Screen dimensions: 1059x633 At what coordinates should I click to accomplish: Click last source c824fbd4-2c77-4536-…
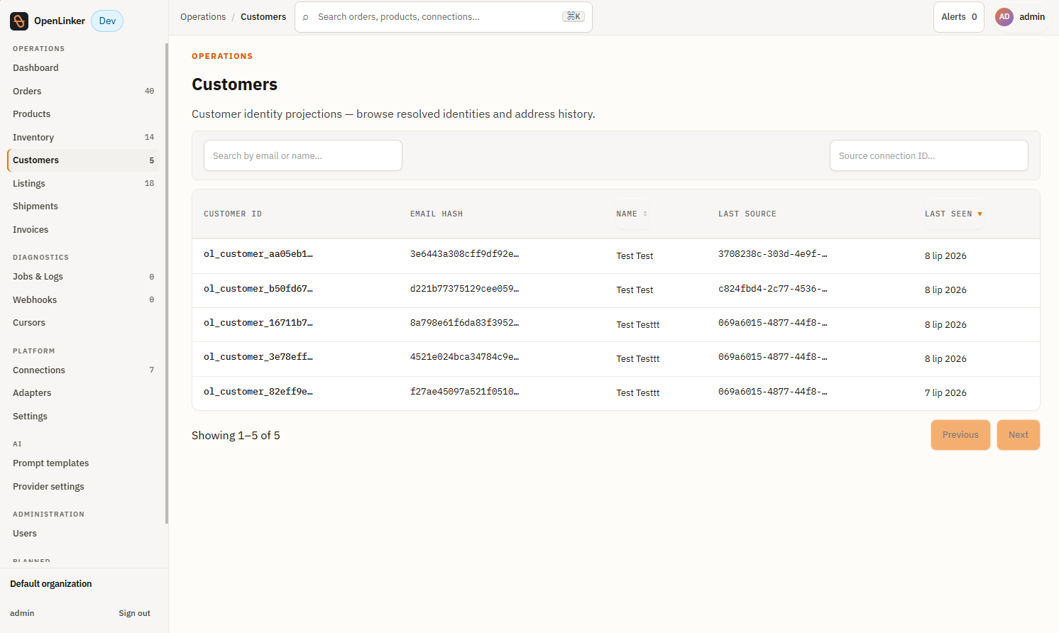tap(773, 289)
